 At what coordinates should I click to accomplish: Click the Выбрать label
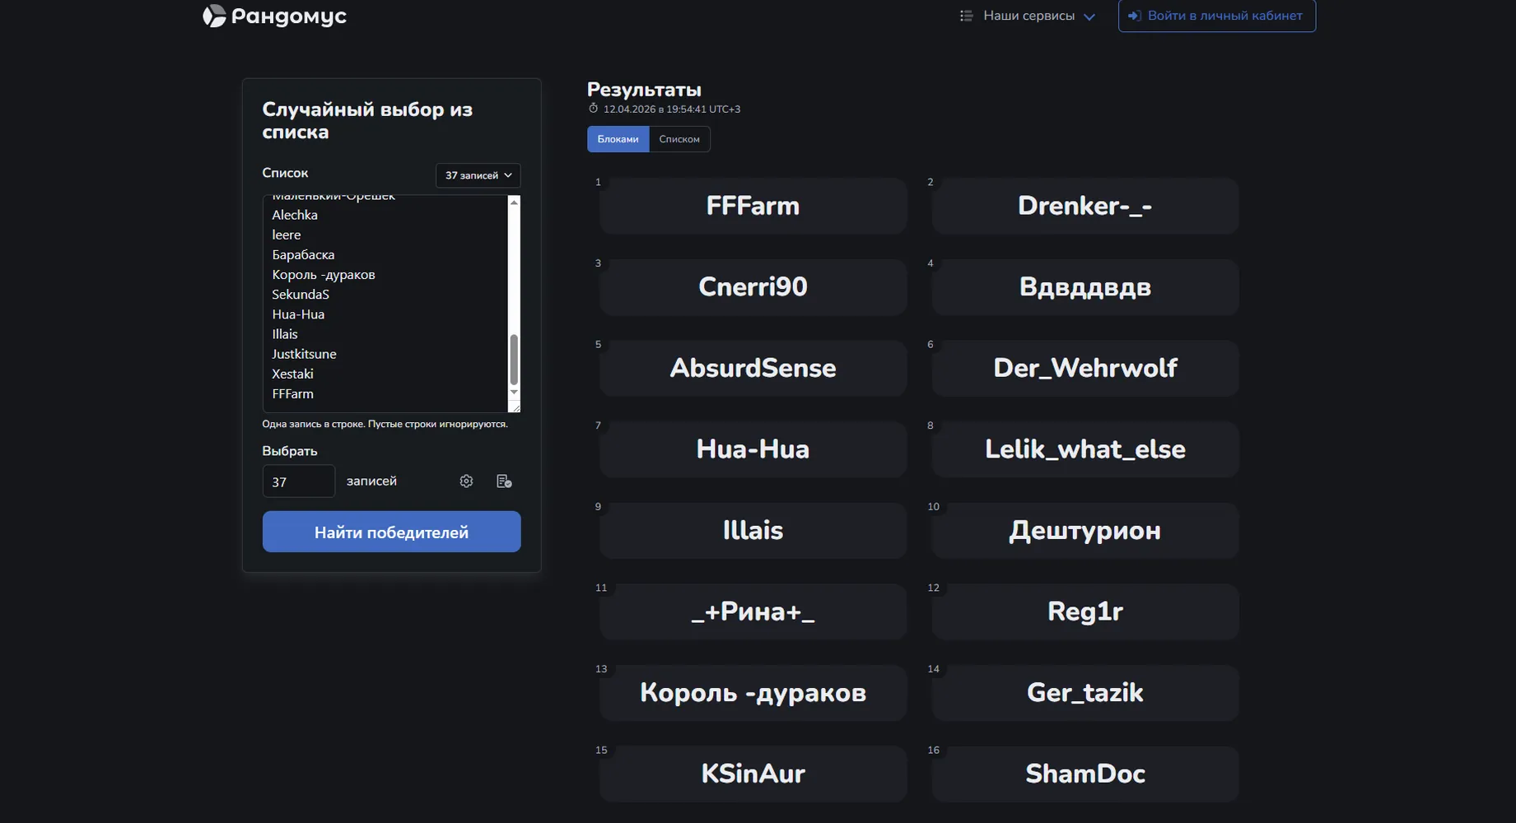290,451
